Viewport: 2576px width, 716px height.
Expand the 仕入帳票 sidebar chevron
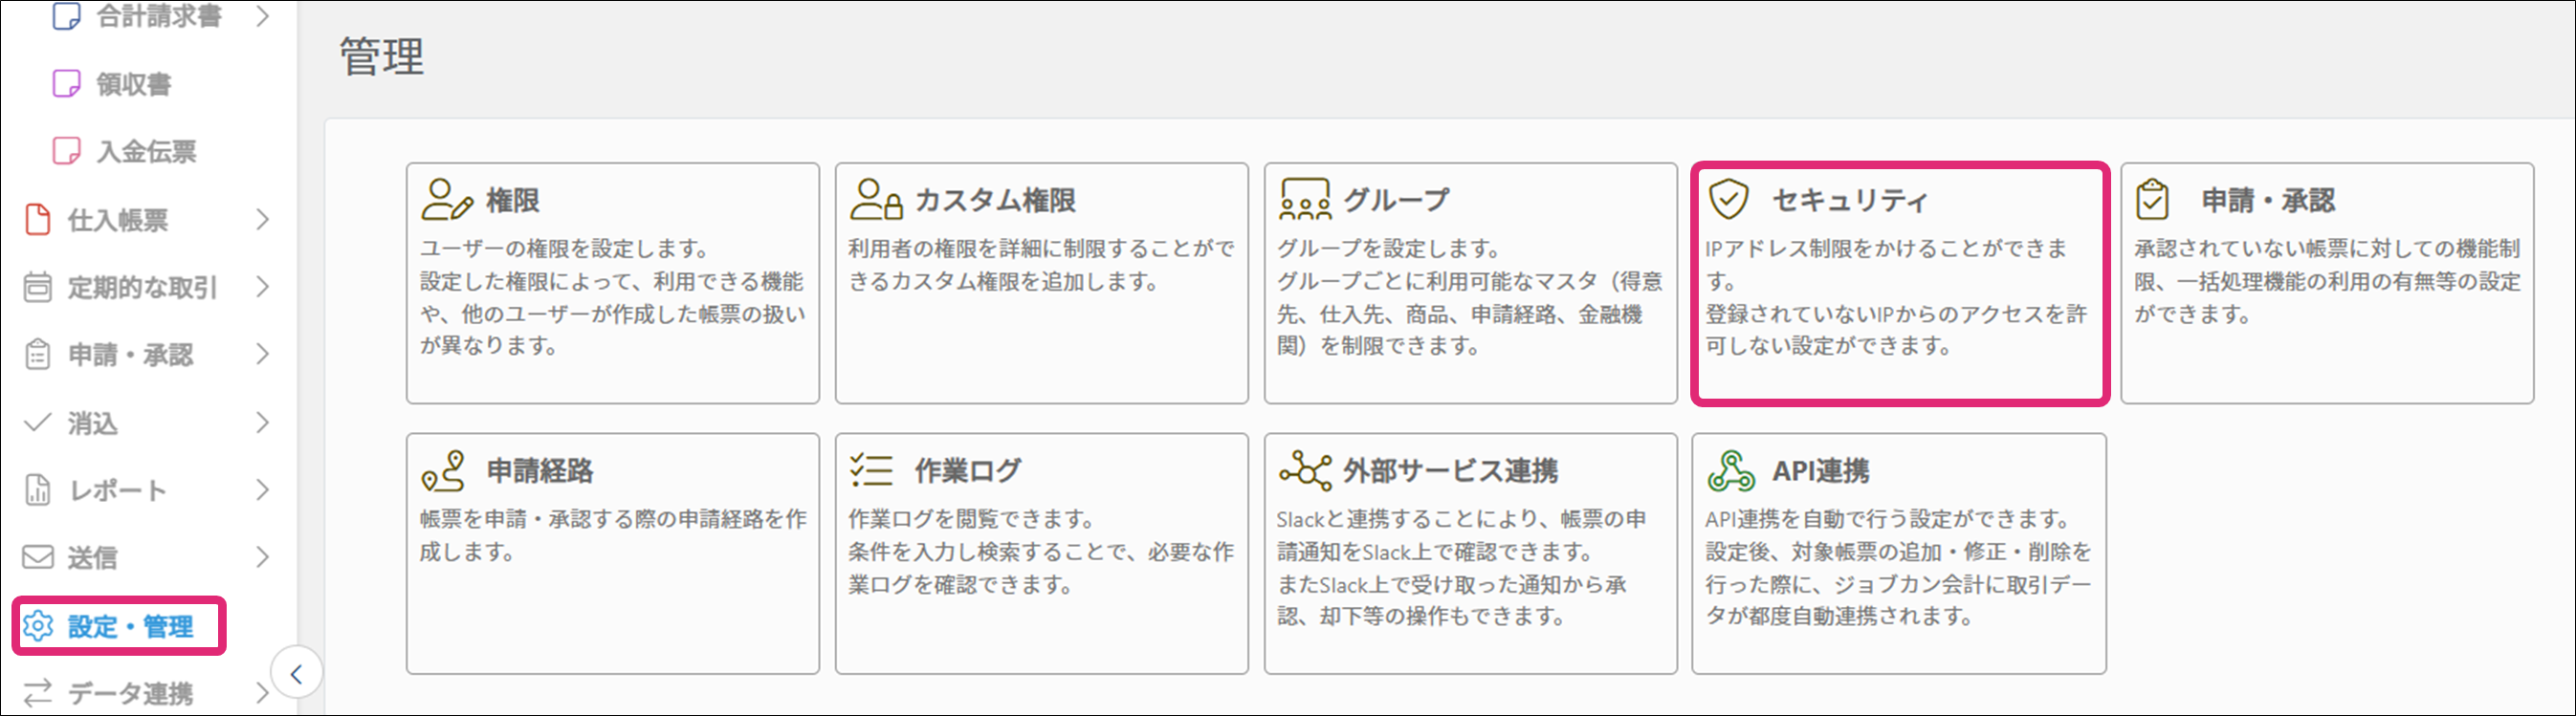262,219
